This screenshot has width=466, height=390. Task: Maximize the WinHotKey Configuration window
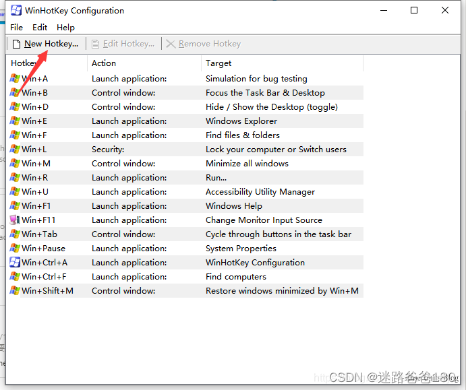pos(414,10)
